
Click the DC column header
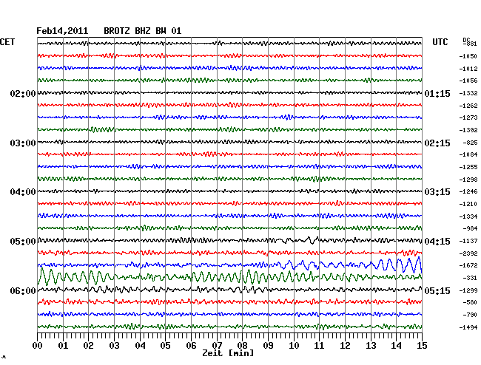tap(466, 40)
